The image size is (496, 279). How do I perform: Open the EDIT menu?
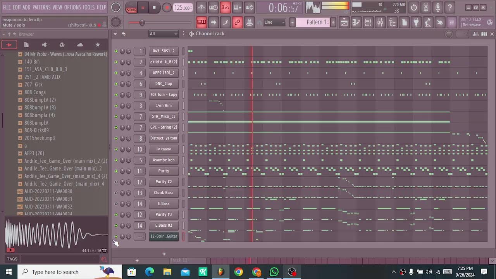pos(17,7)
